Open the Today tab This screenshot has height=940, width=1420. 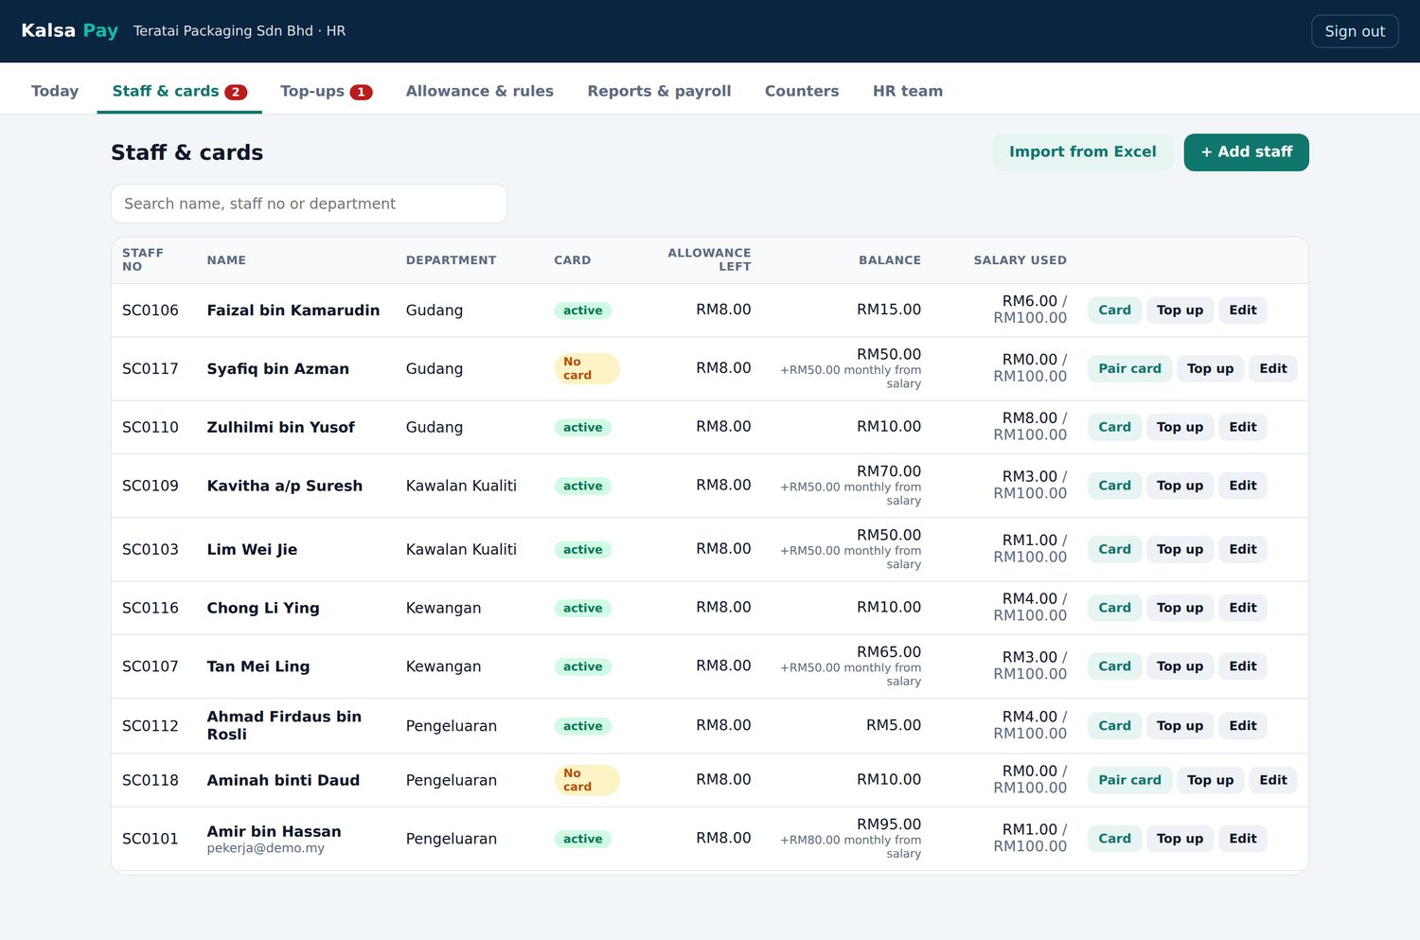click(55, 91)
